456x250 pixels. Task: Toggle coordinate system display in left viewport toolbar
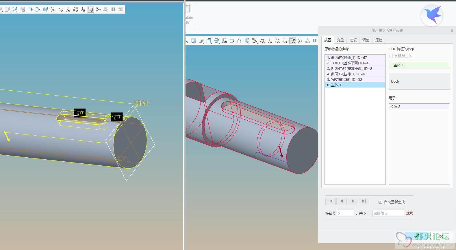83,9
